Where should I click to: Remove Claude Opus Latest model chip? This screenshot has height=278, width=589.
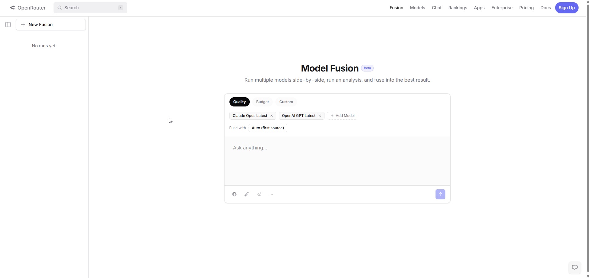[272, 116]
